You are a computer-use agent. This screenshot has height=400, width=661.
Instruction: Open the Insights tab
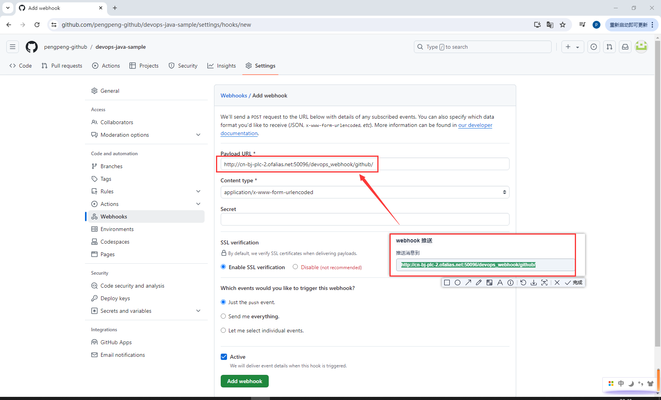[x=222, y=66]
